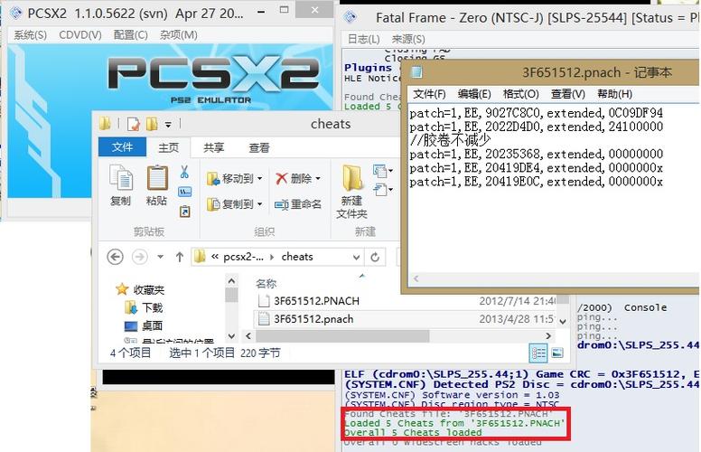Viewport: 701px width, 452px height.
Task: Click the scissors Cut icon
Action: coord(184,172)
